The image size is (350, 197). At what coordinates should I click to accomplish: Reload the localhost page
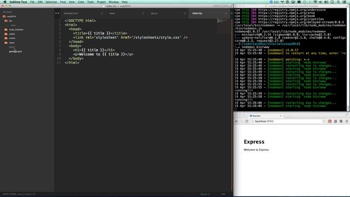pos(247,121)
